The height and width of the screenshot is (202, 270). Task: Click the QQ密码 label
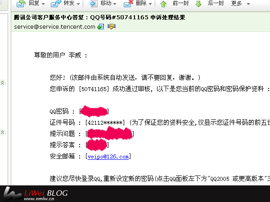pos(59,111)
